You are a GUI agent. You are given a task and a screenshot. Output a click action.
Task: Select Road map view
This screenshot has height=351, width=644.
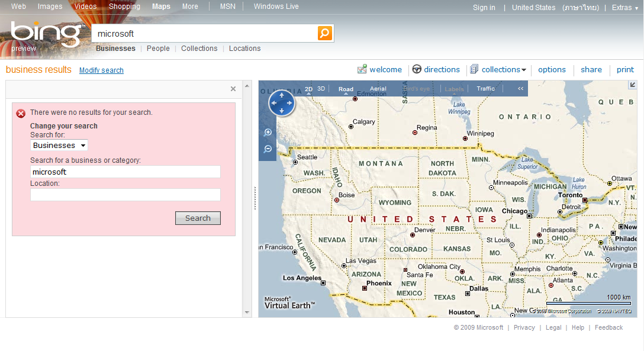[x=346, y=89]
